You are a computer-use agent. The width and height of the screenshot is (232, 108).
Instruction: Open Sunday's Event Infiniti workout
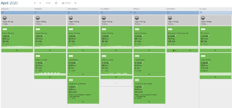pos(215,66)
